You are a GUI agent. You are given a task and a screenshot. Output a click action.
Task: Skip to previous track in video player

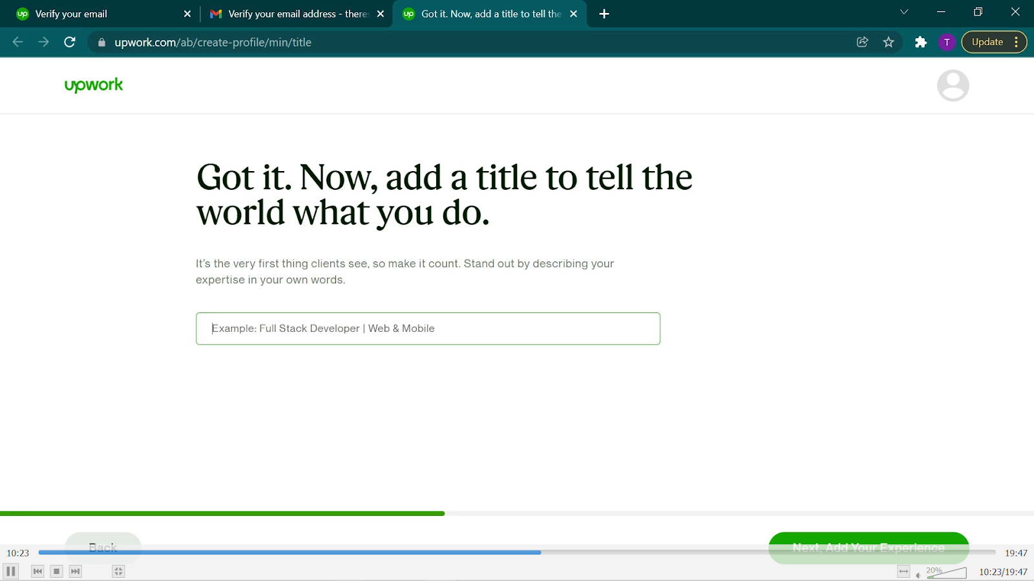37,571
